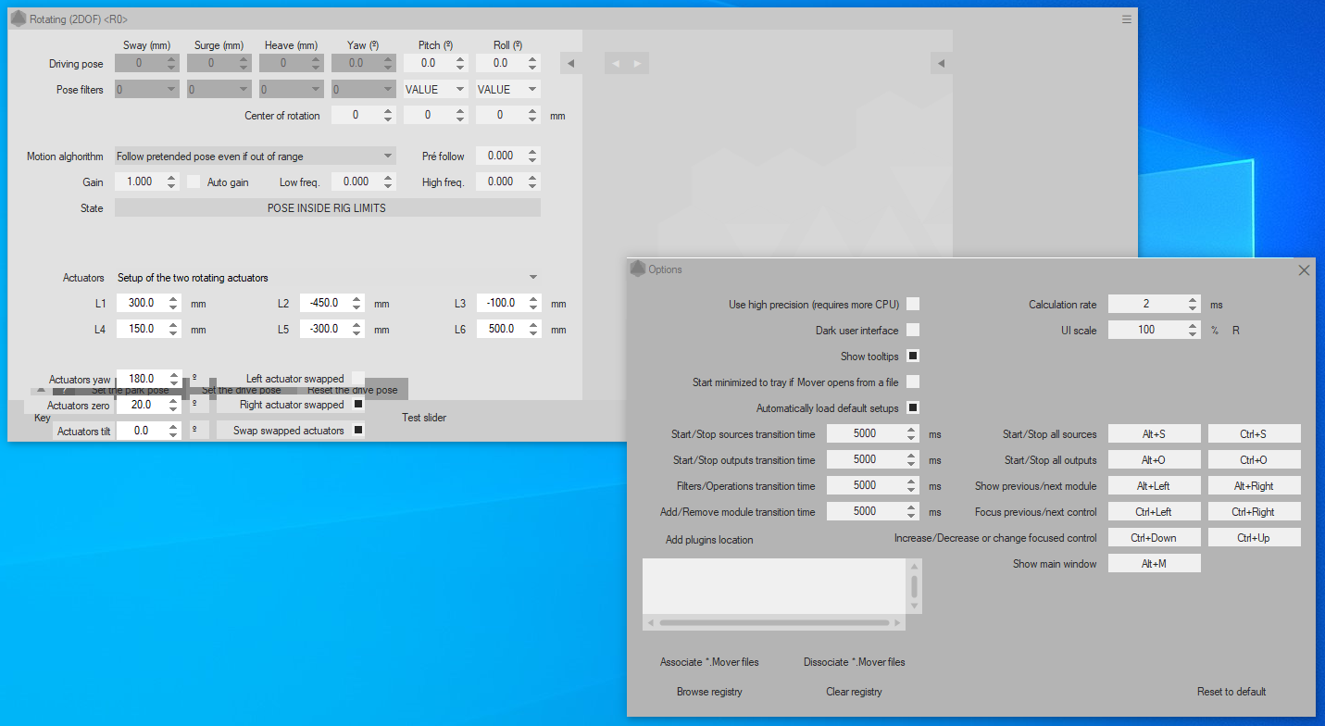Click Browse registry

pyautogui.click(x=709, y=692)
